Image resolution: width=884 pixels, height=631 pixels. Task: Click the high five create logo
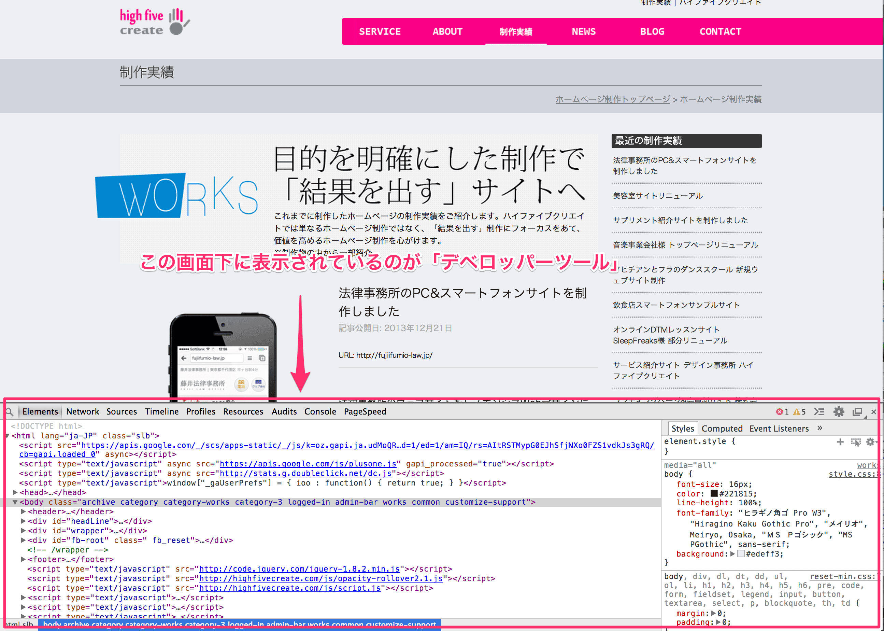[155, 22]
